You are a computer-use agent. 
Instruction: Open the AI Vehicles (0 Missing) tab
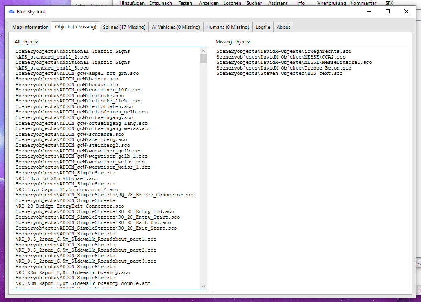[x=176, y=27]
